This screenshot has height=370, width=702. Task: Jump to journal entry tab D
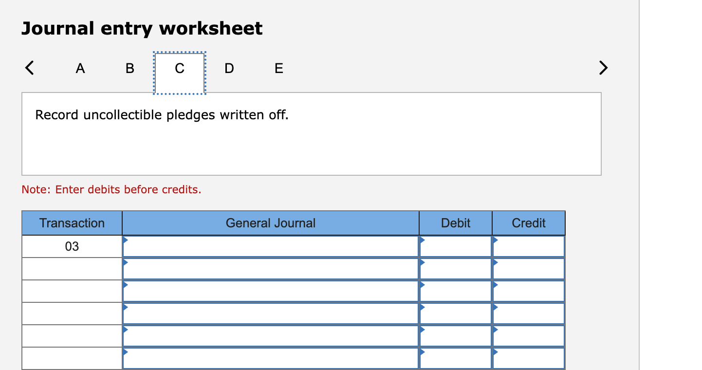pos(229,69)
